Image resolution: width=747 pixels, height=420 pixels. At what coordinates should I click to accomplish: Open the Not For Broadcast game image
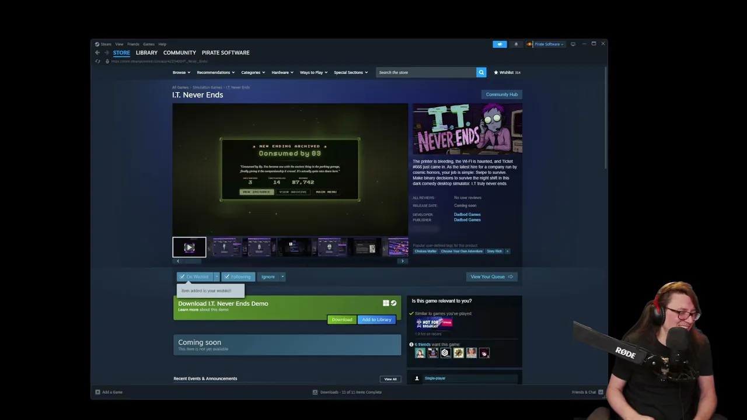434,323
